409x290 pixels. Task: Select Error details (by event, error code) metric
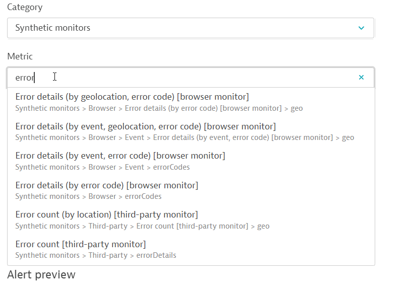[x=120, y=156]
